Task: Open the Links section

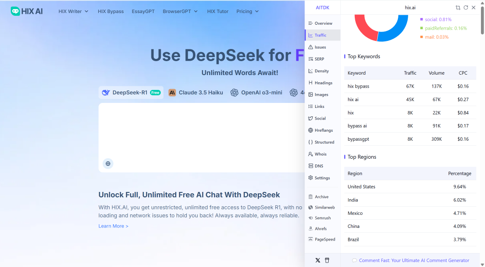Action: point(322,106)
